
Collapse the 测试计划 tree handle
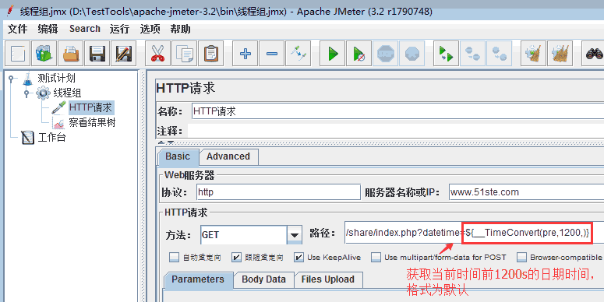[11, 79]
